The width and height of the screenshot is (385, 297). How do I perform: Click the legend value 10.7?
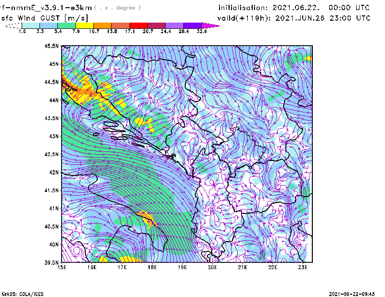(94, 31)
